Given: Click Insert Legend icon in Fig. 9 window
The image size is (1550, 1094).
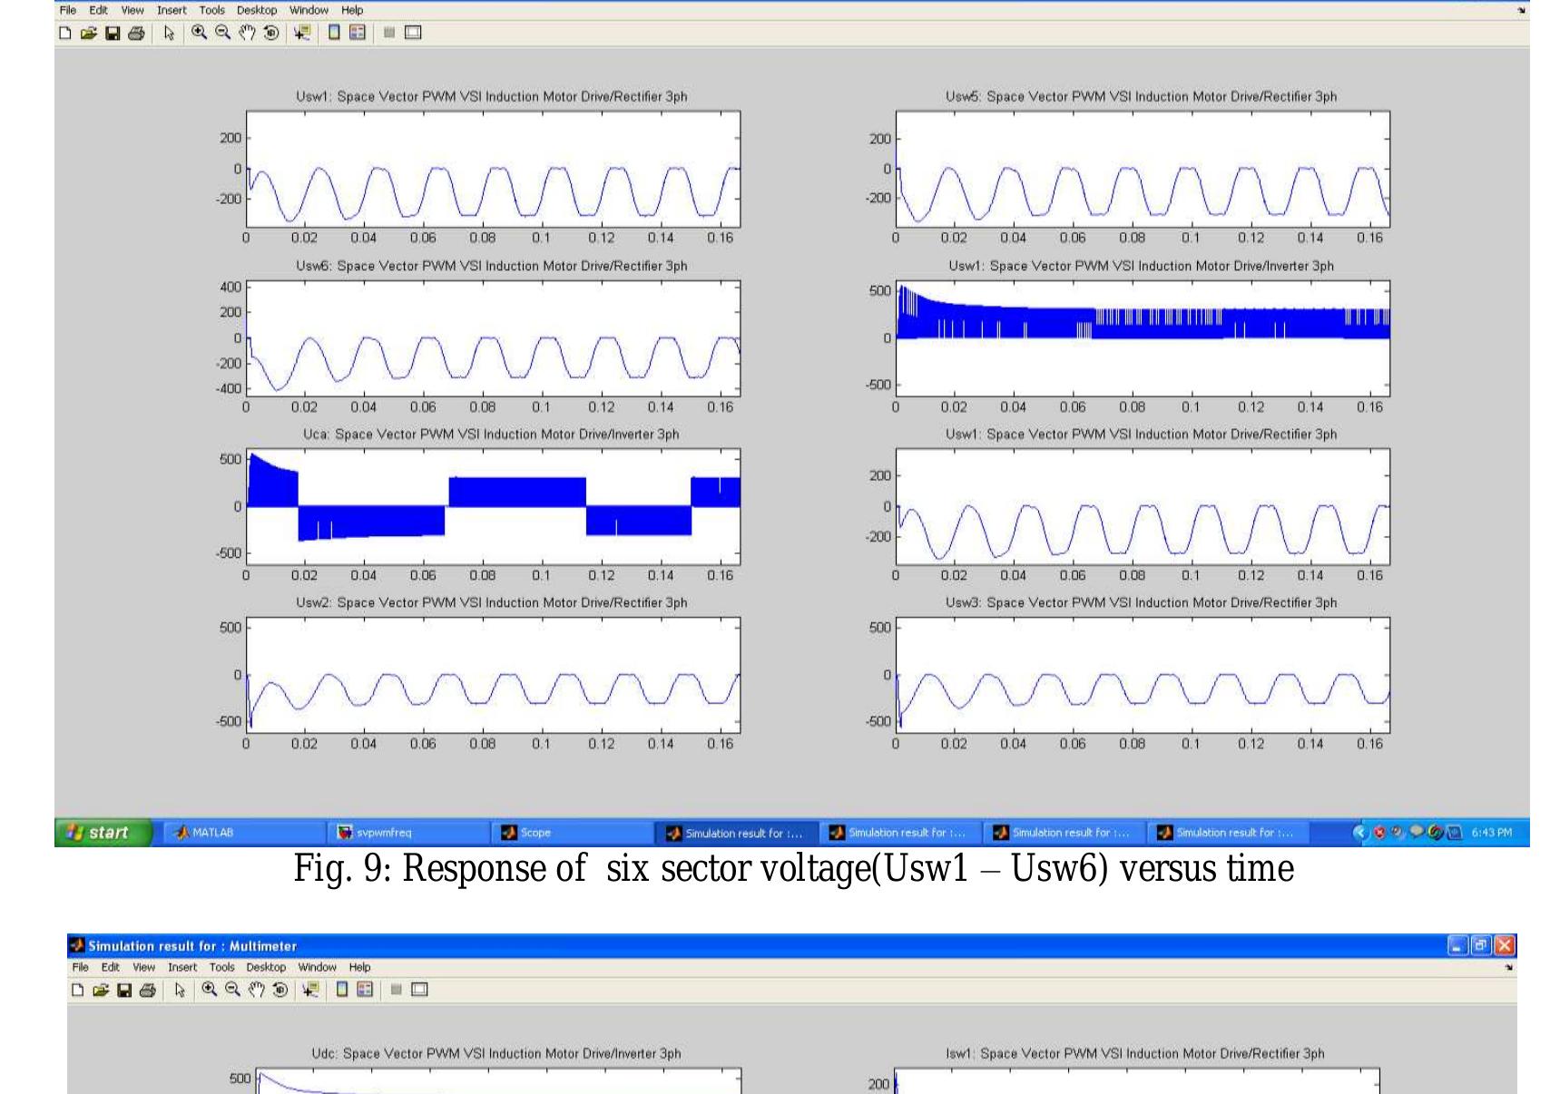Looking at the screenshot, I should [358, 33].
